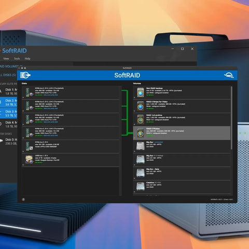The image size is (249, 249).
Task: Expand the RAID 0 Stripe for Video tile
Action: pos(134,111)
